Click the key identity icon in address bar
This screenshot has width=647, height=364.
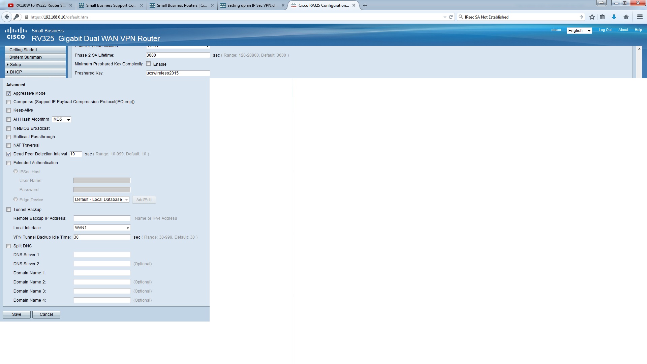click(x=16, y=17)
